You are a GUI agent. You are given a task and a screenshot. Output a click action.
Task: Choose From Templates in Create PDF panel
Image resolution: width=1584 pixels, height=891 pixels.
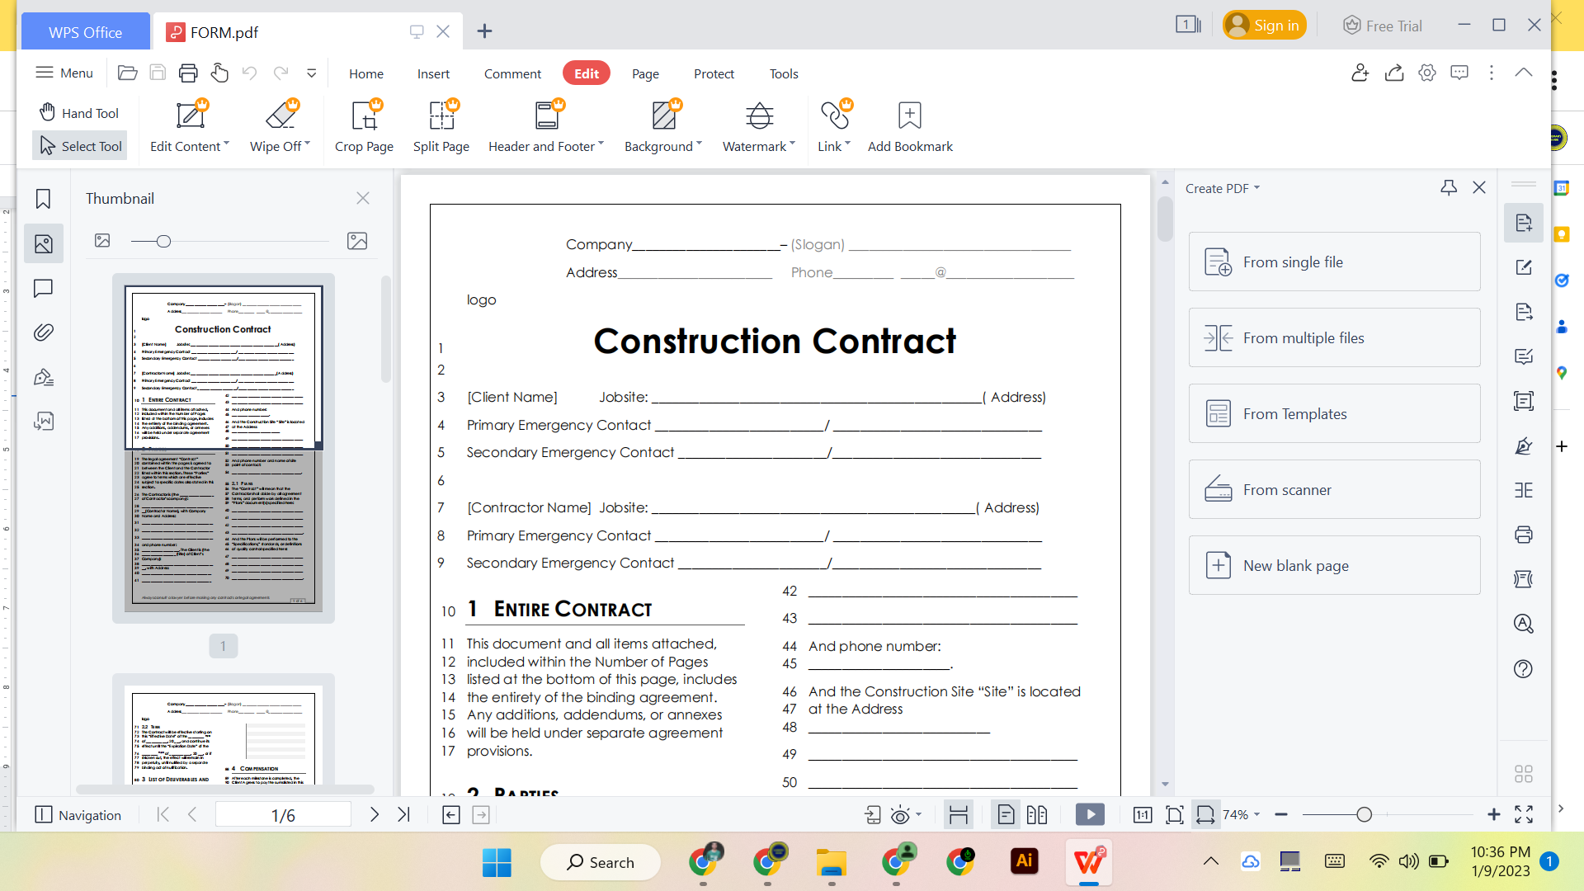(1333, 413)
